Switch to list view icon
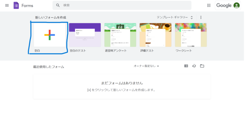 coord(186,66)
